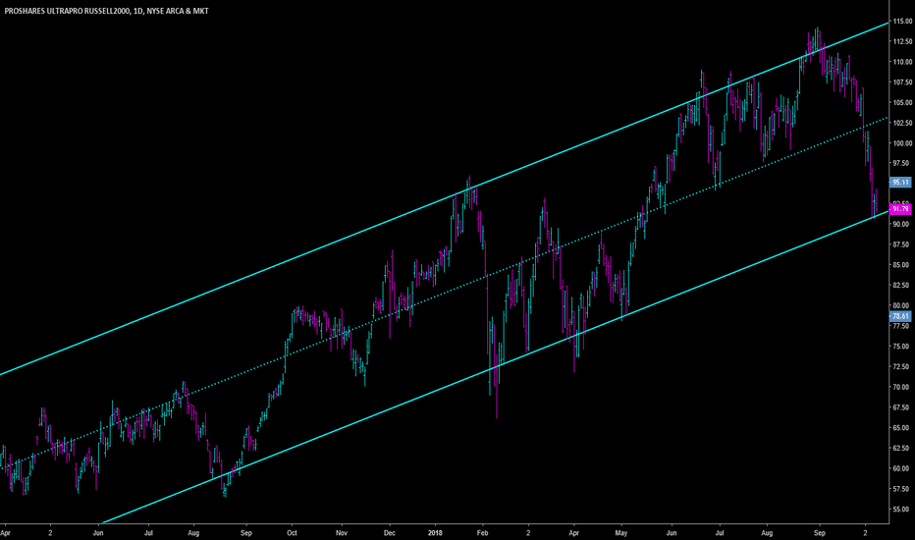Click the 102.50 price axis label
The width and height of the screenshot is (915, 540).
point(902,123)
